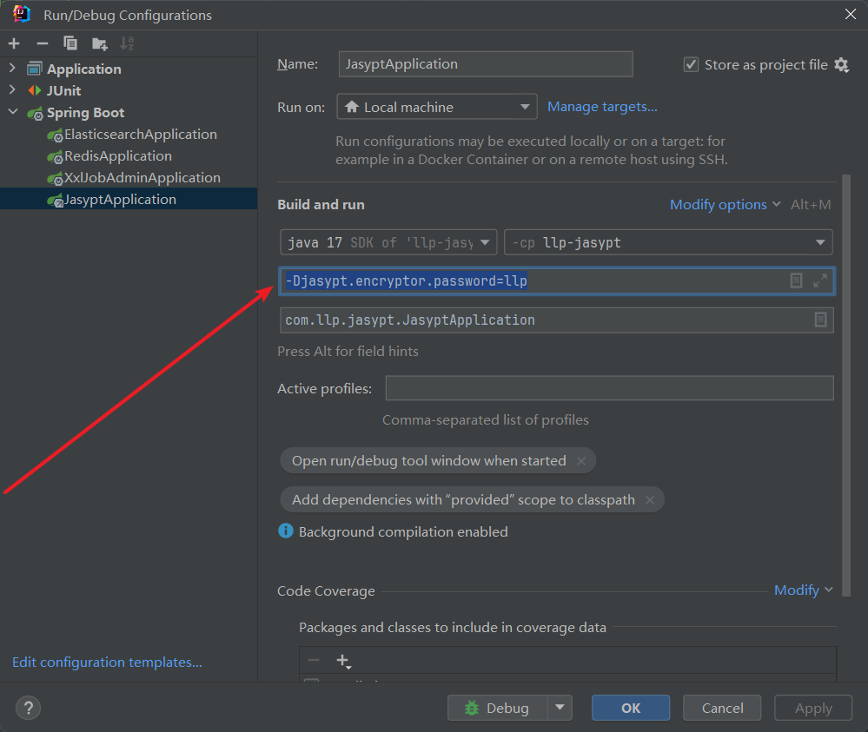Open the Run on Local machine dropdown
This screenshot has height=732, width=868.
point(437,107)
